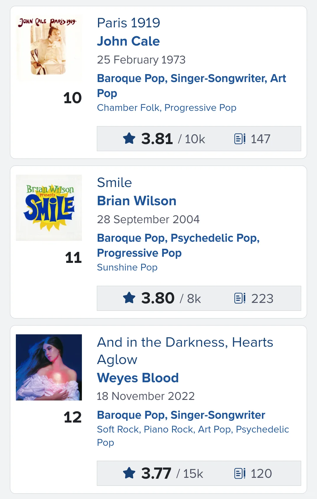Click the reviews icon beside 120
Viewport: 317px width, 499px height.
click(240, 473)
